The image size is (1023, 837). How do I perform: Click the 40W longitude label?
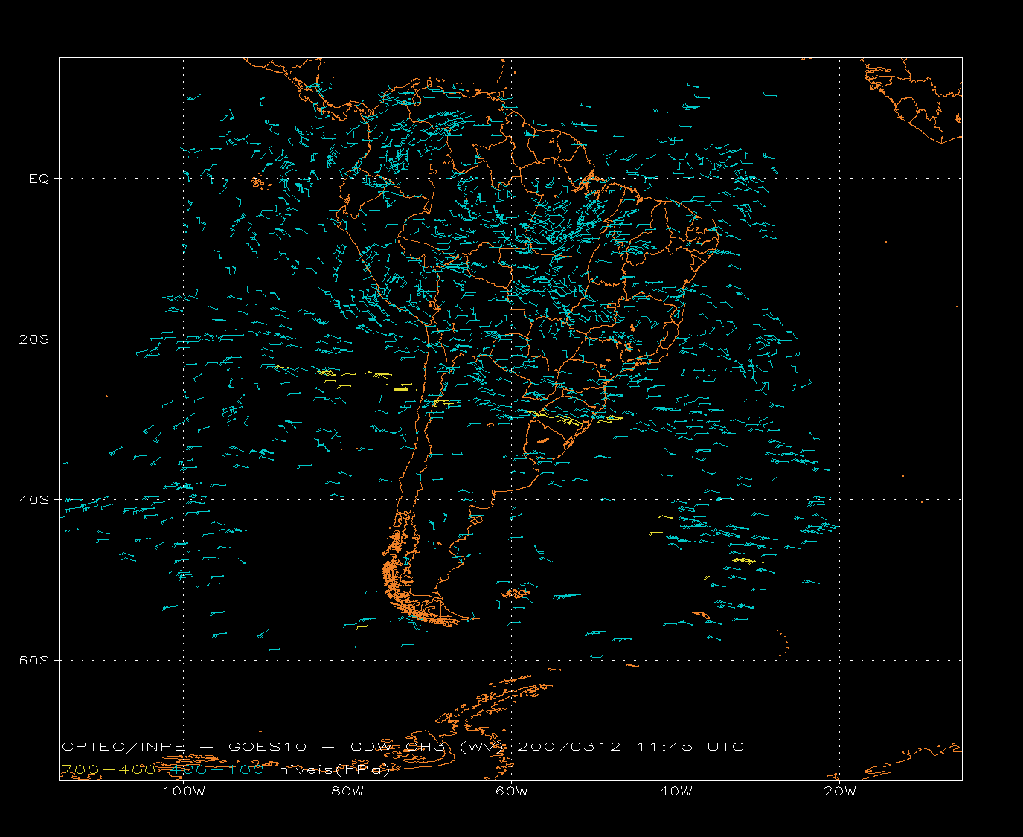(x=676, y=791)
